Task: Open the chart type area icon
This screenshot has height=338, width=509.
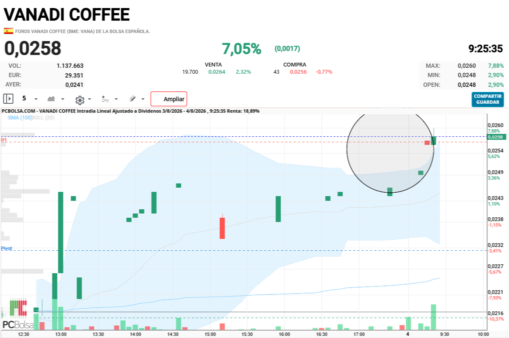Action: [x=51, y=99]
